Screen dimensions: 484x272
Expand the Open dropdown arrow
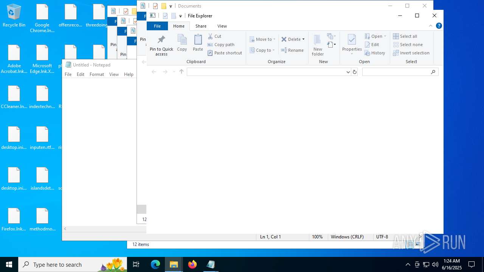tap(385, 36)
